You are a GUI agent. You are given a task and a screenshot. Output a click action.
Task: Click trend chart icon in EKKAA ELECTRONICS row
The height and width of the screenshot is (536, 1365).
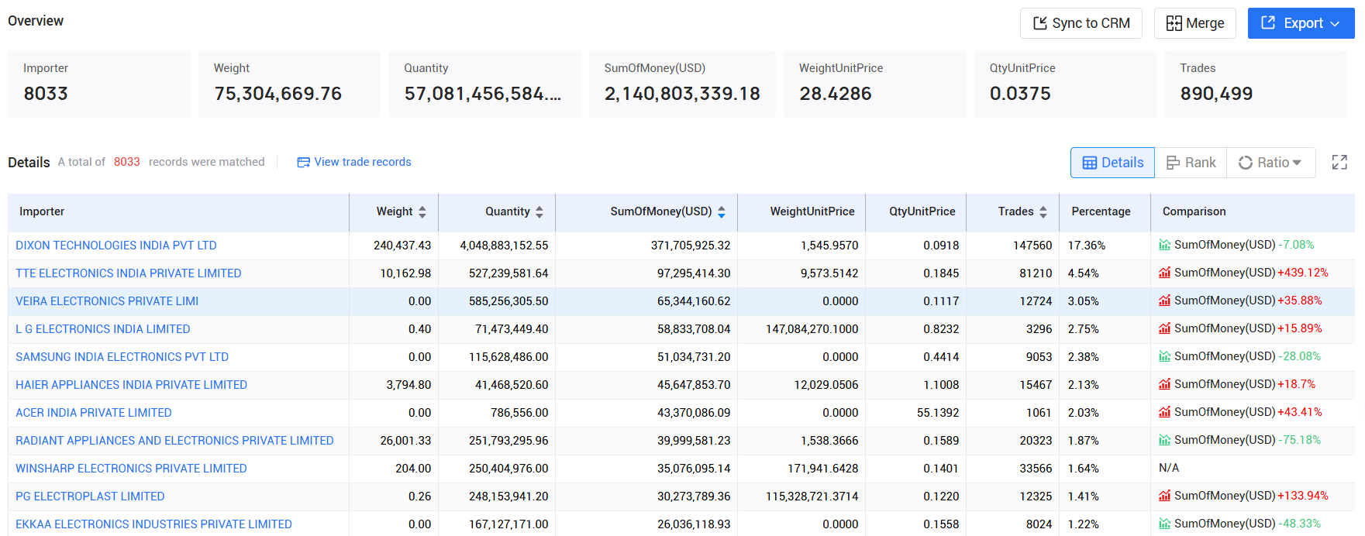1164,524
